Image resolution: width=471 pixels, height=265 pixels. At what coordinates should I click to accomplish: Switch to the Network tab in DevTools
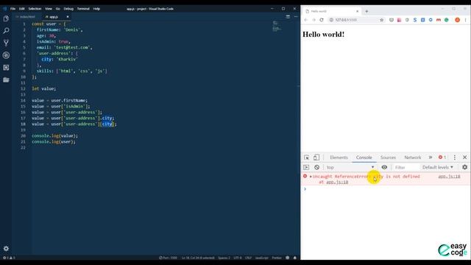[x=412, y=158]
